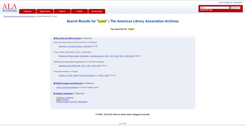Go to the Subjects tab

point(62,11)
